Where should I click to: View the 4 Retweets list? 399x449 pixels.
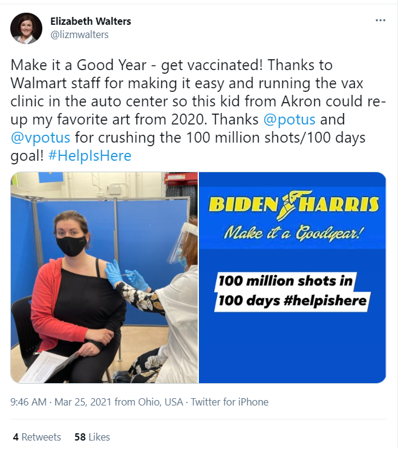(x=37, y=437)
